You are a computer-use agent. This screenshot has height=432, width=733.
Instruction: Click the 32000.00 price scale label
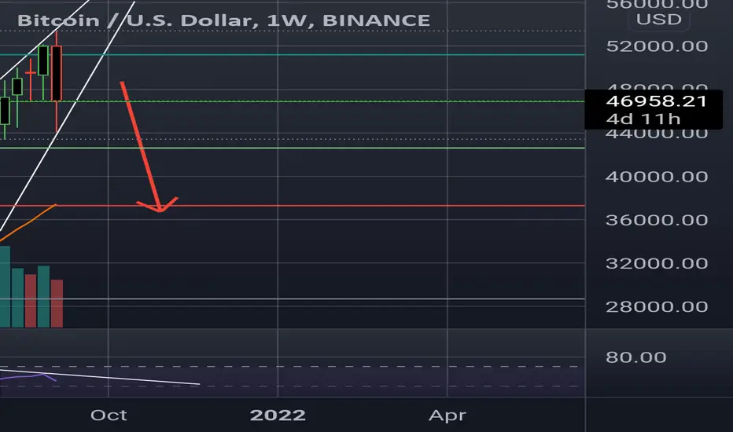657,263
